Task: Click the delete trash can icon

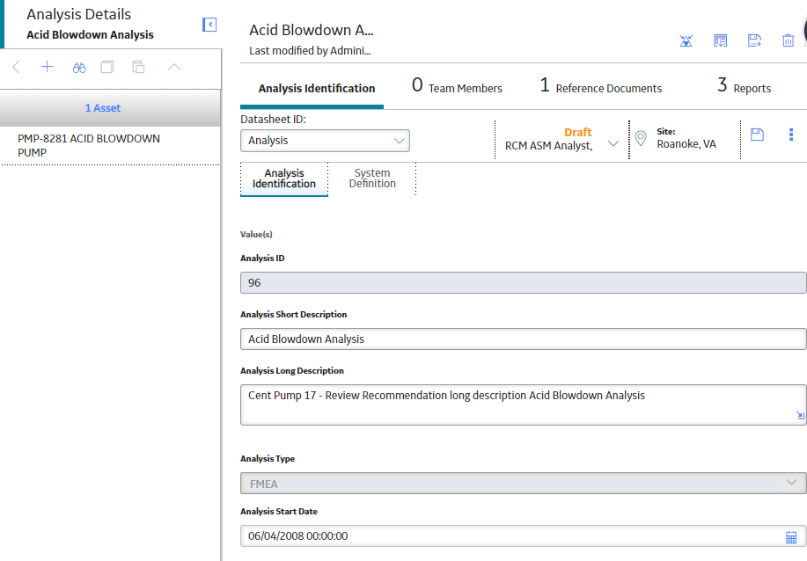Action: pos(788,40)
